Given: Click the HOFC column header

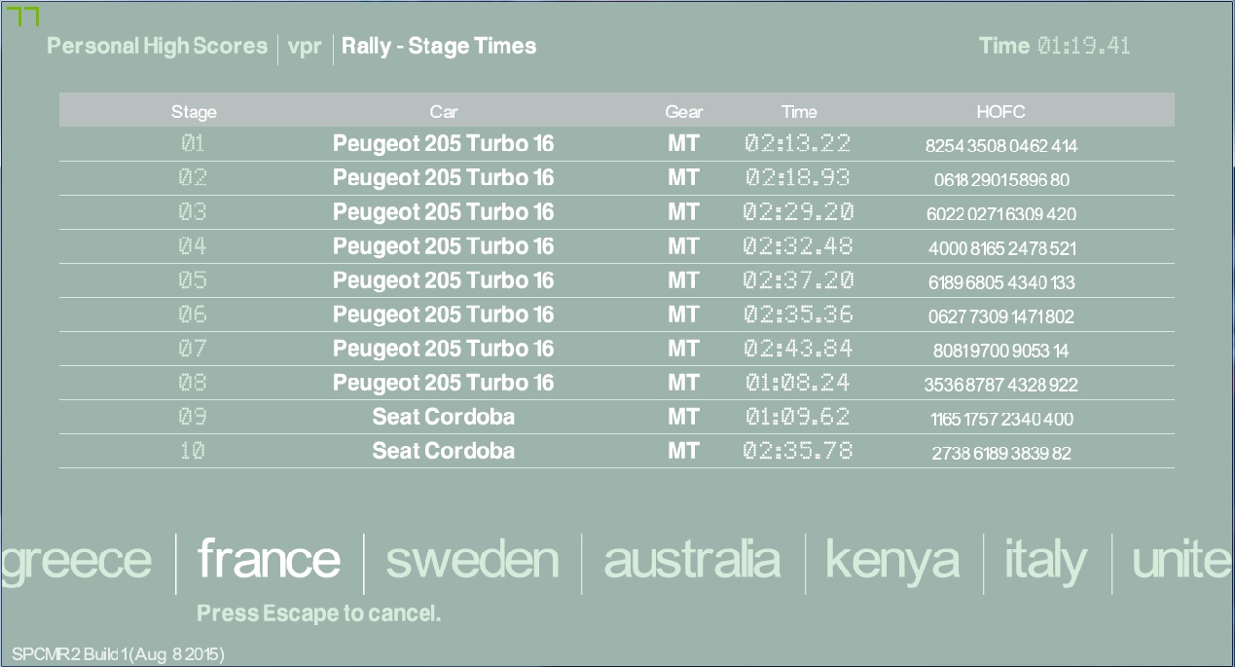Looking at the screenshot, I should coord(1000,112).
